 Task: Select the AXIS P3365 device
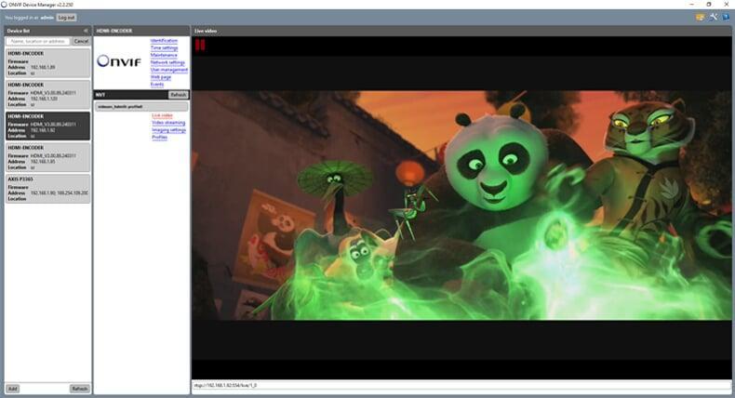(x=47, y=189)
